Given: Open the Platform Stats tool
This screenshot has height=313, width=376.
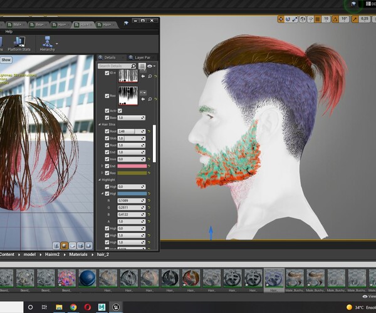Looking at the screenshot, I should click(19, 44).
